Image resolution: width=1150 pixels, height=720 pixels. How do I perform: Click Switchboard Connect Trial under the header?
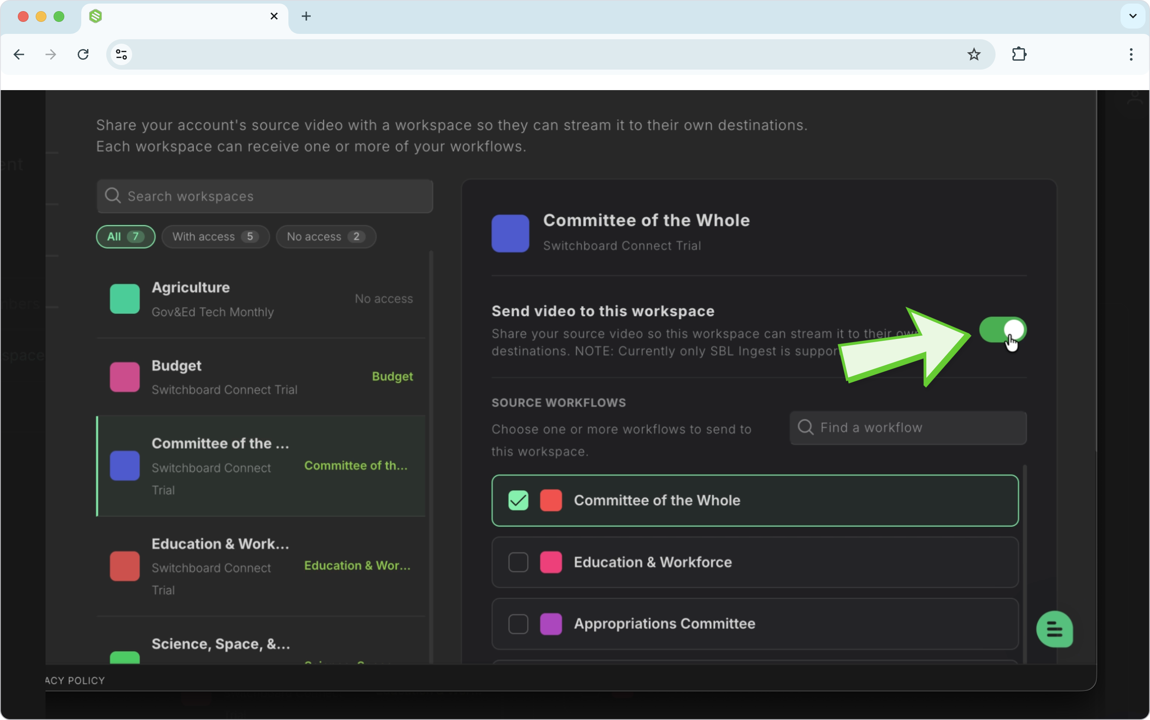tap(622, 246)
